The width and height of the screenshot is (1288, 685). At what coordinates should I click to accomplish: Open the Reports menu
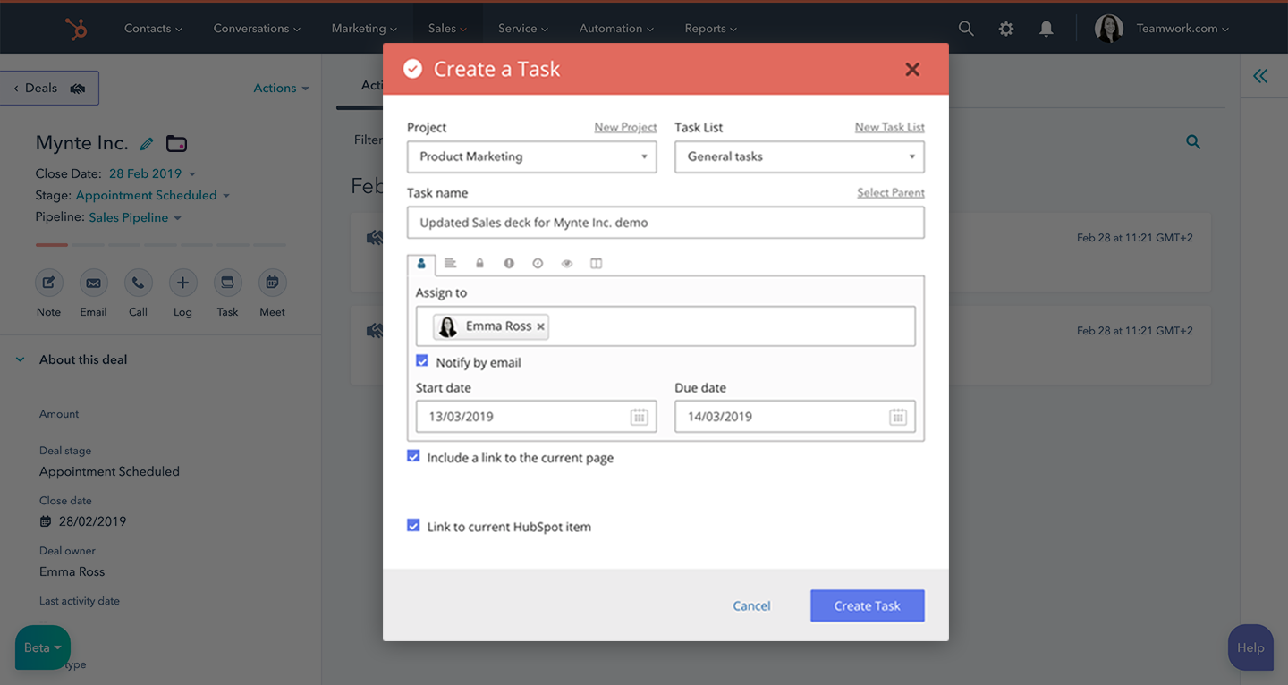711,29
